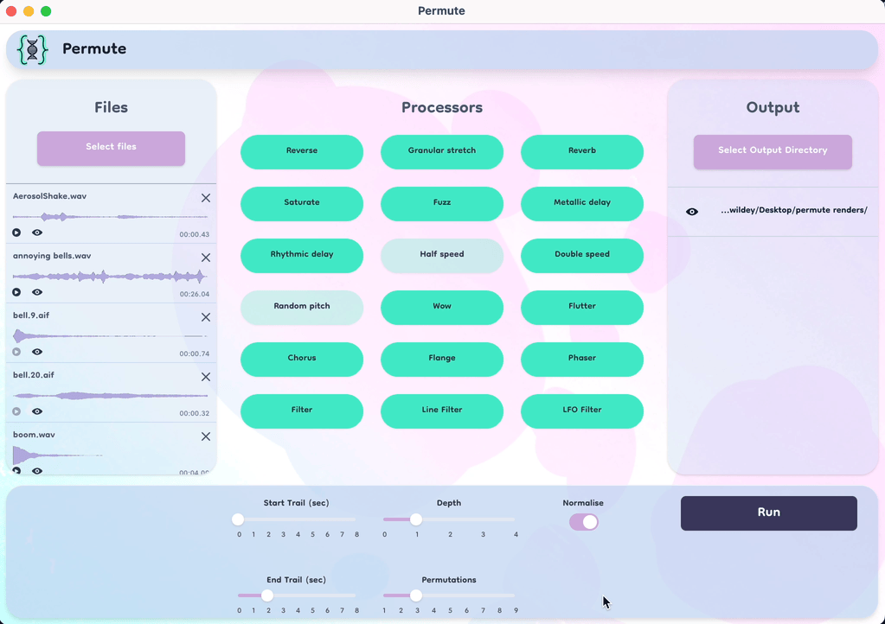
Task: Enable the Random pitch processor
Action: tap(302, 307)
